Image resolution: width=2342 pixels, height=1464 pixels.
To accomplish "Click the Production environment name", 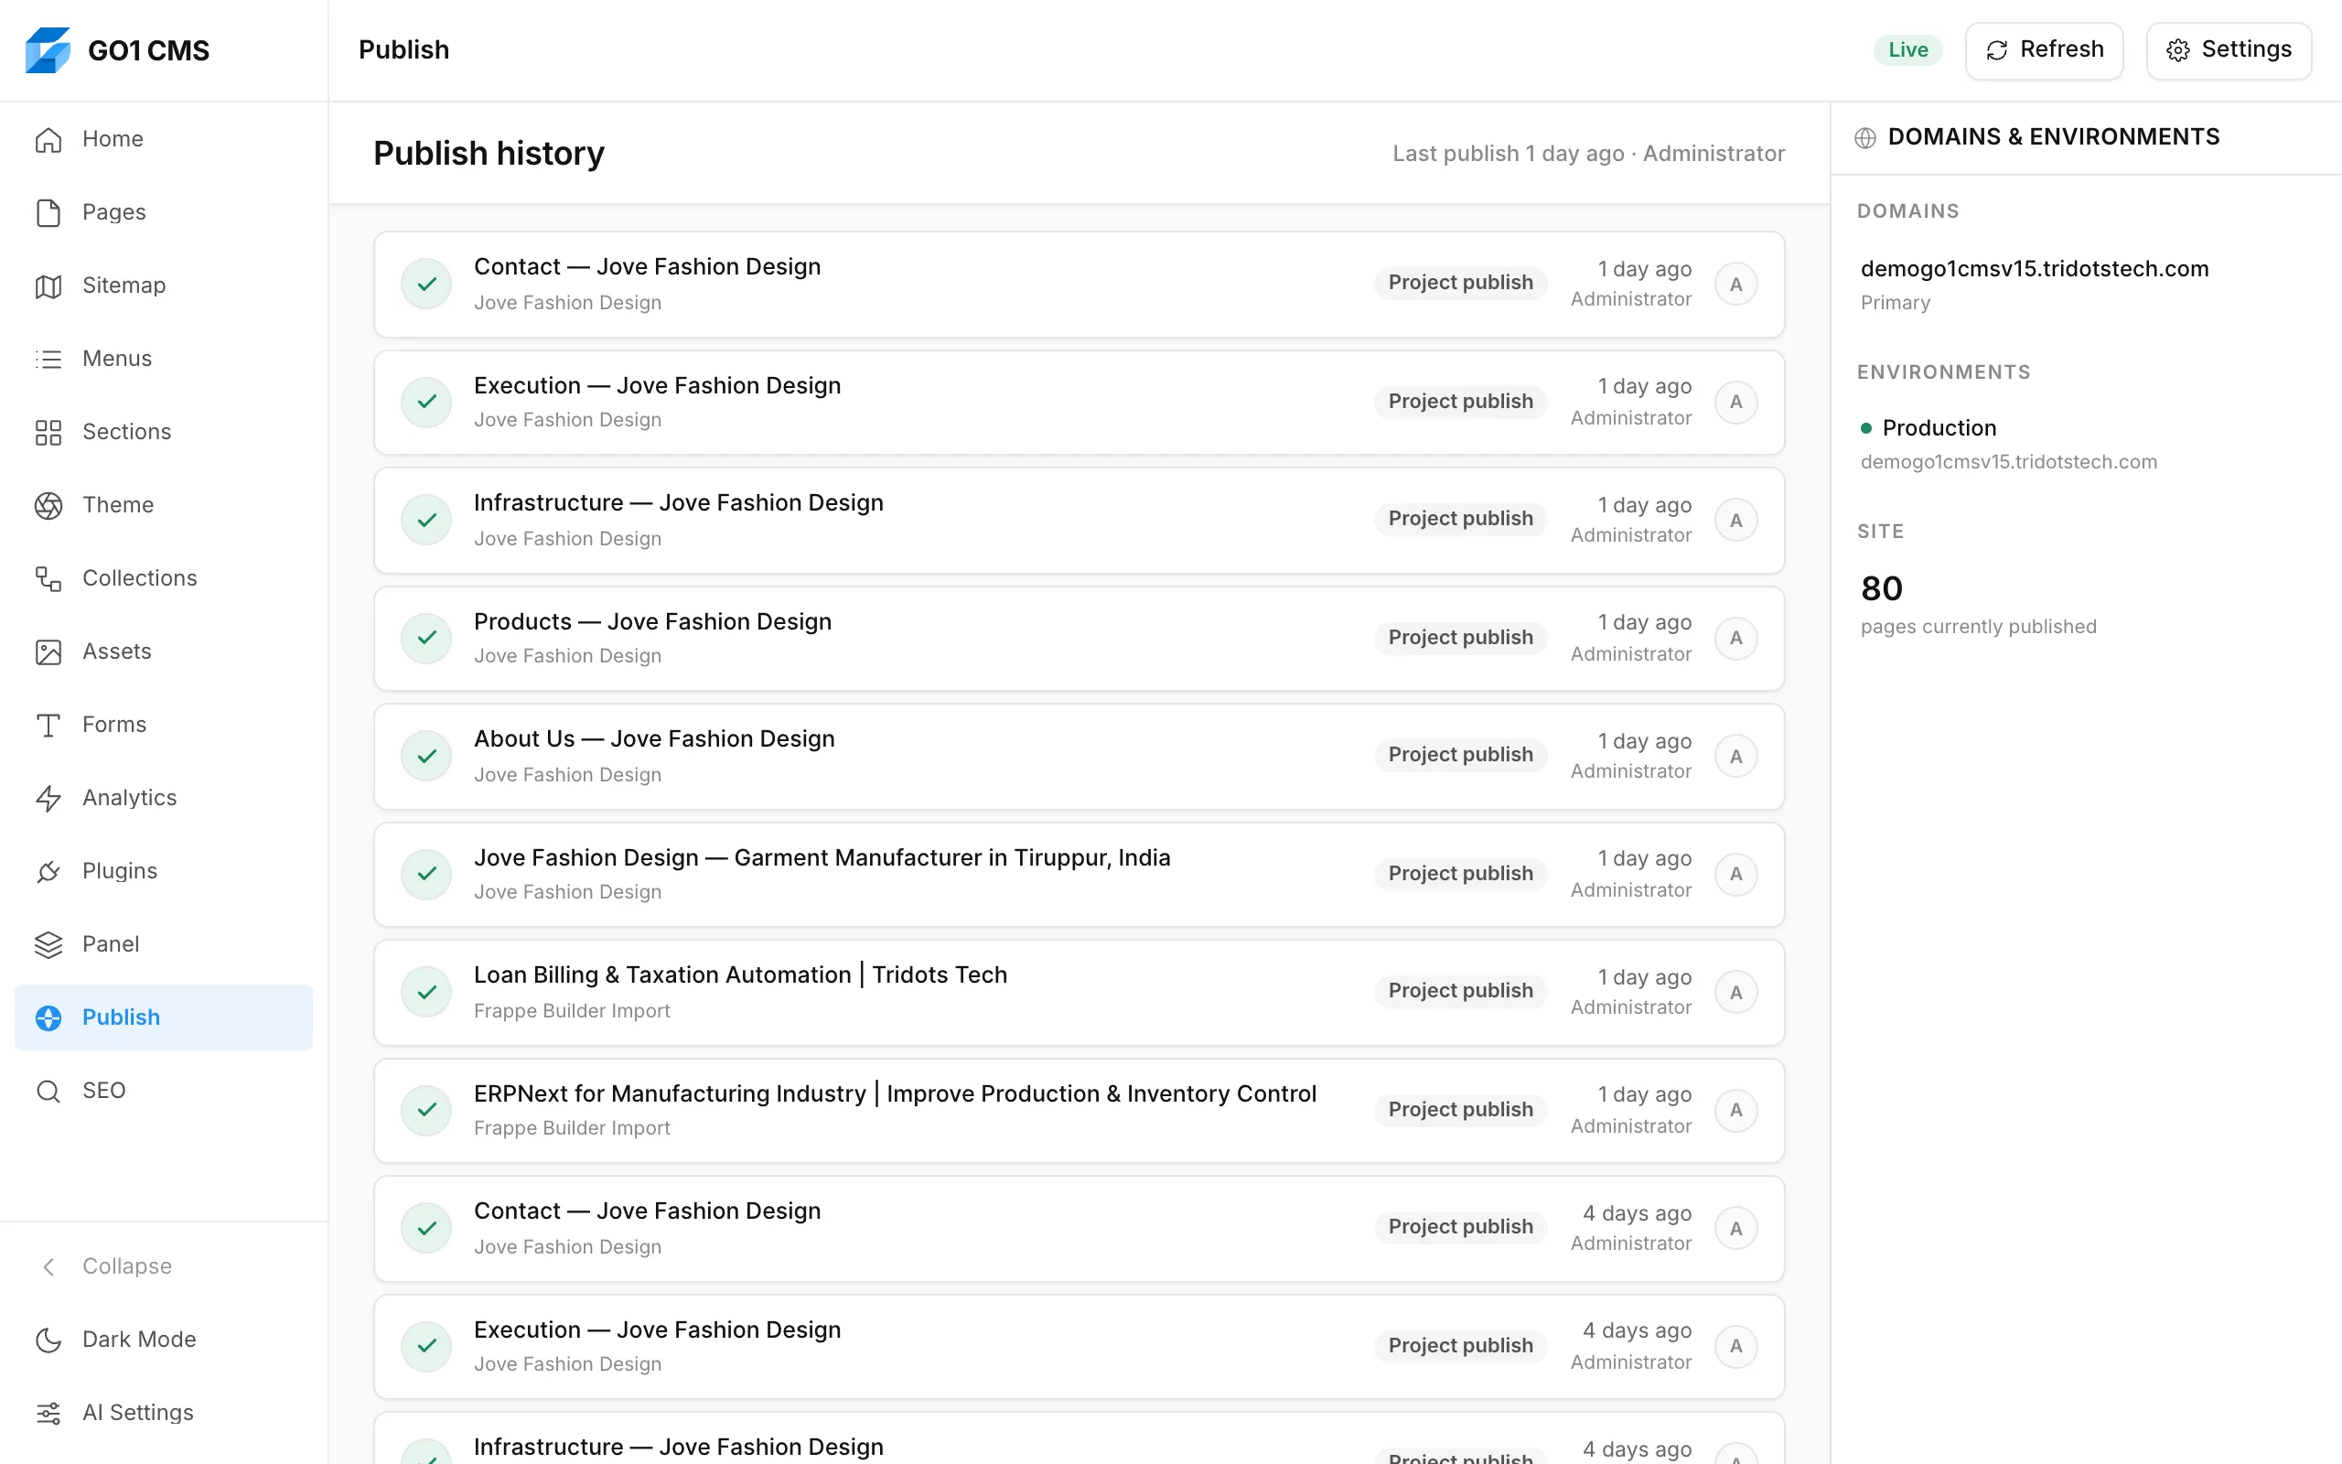I will click(1939, 428).
